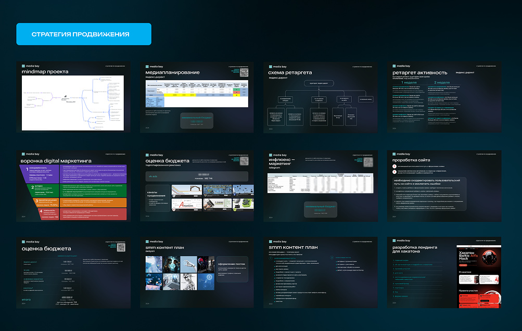Click media bay logo on воронка digital маркетинга slide
This screenshot has width=522, height=331.
[31, 154]
